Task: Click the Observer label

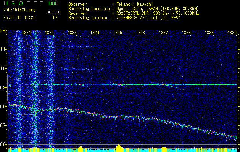Action: click(77, 4)
